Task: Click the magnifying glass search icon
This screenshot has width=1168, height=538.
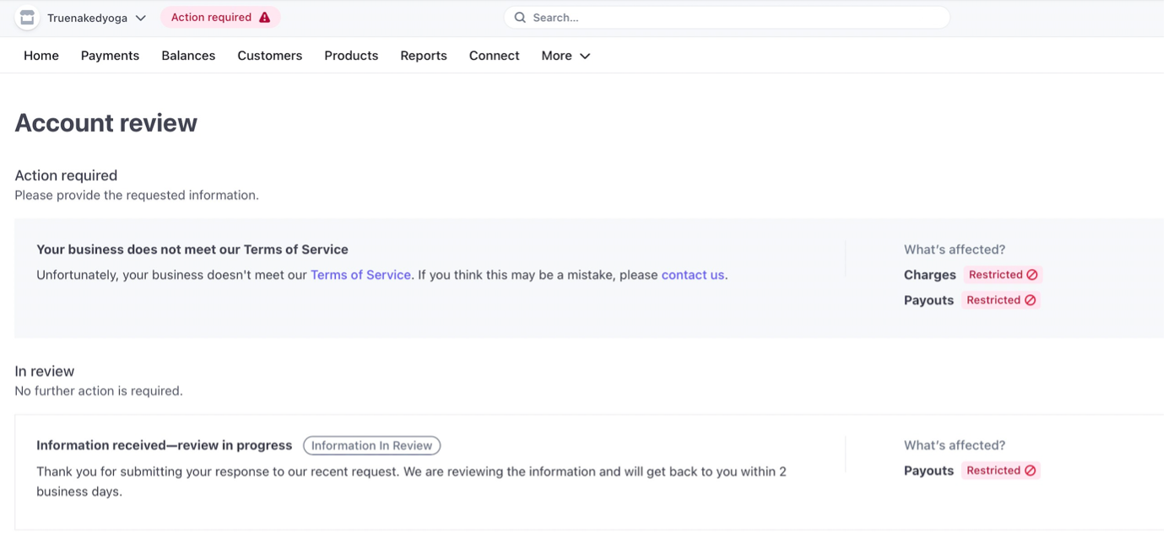Action: point(520,18)
